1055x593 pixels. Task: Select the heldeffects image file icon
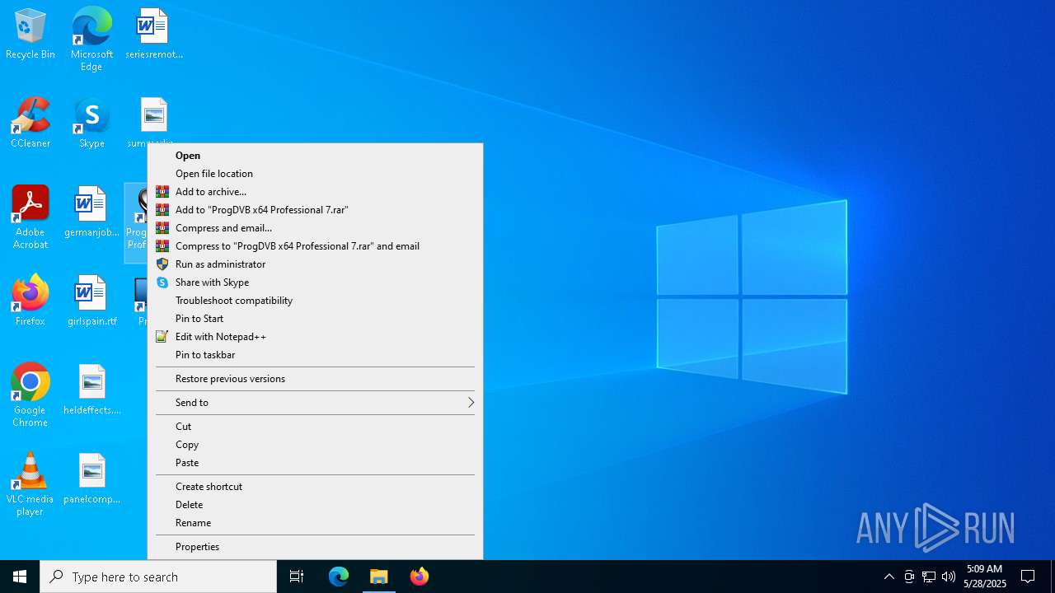click(x=91, y=390)
